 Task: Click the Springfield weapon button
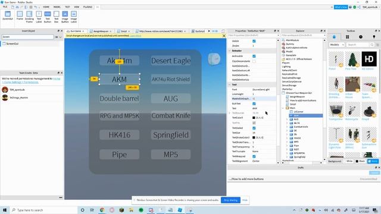pos(171,135)
